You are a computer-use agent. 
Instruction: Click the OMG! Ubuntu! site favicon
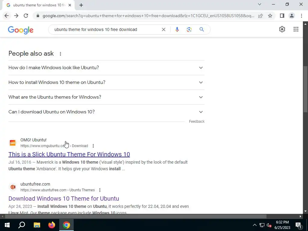pyautogui.click(x=13, y=143)
